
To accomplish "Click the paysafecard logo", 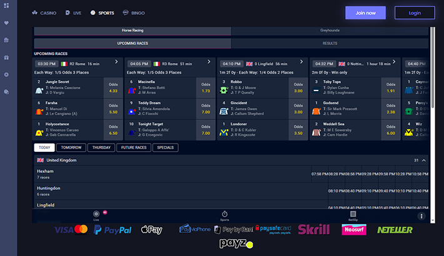I will pyautogui.click(x=273, y=229).
